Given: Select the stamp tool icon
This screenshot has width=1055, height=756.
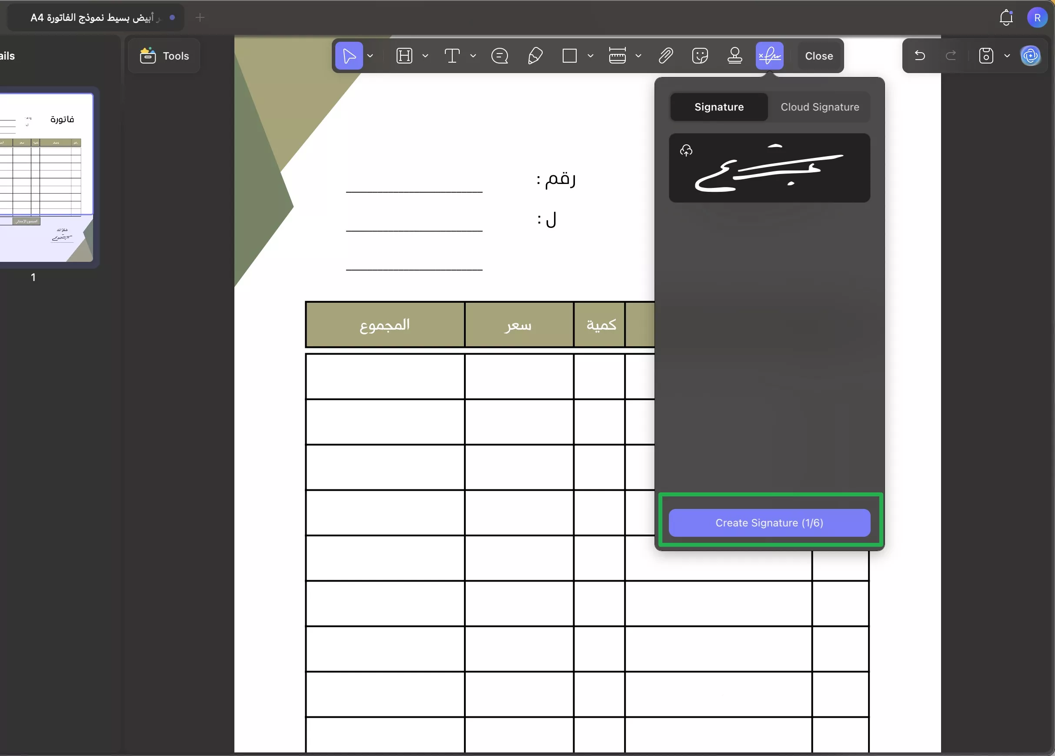Looking at the screenshot, I should tap(734, 56).
